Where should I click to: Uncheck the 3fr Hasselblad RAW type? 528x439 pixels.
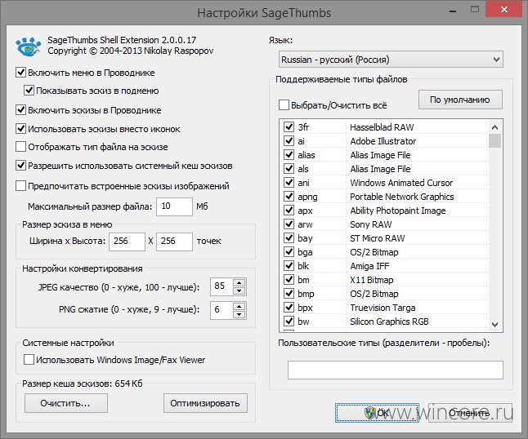[289, 126]
